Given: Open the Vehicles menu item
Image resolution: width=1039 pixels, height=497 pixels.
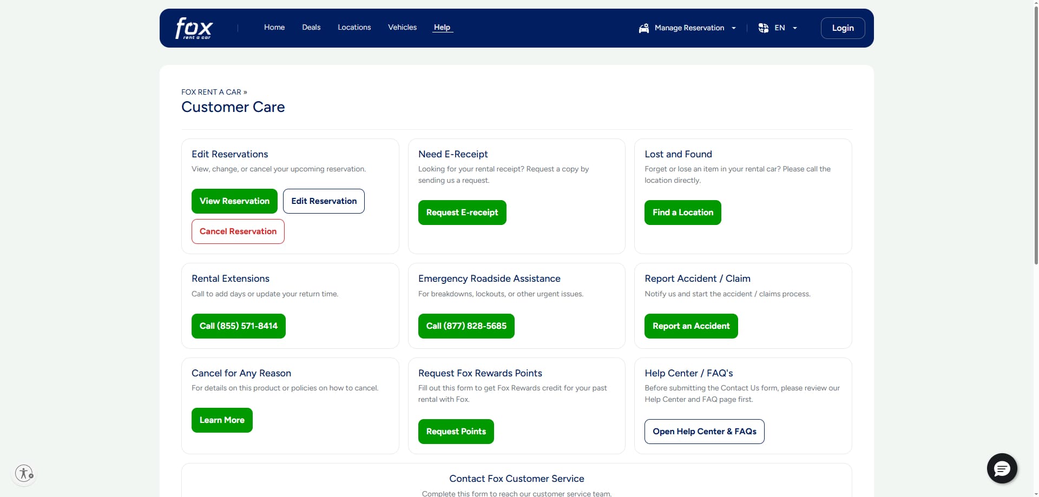Looking at the screenshot, I should point(402,27).
